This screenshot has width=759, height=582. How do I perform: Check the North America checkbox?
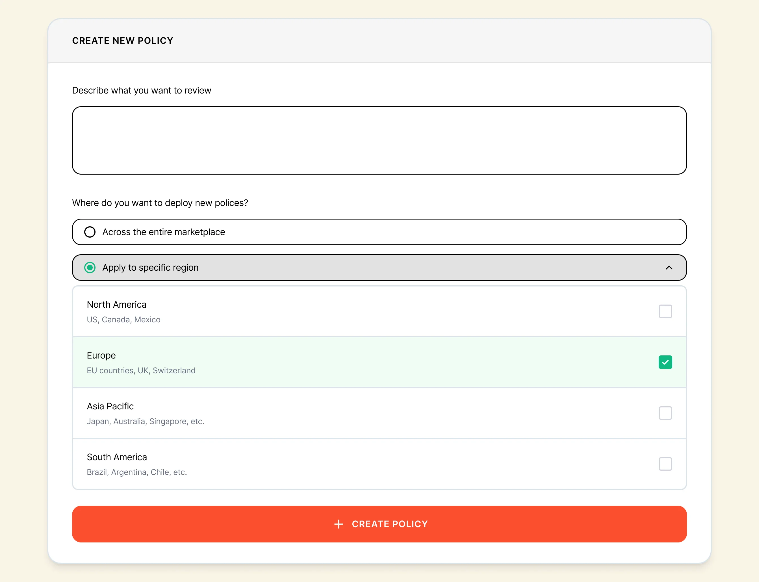[665, 311]
